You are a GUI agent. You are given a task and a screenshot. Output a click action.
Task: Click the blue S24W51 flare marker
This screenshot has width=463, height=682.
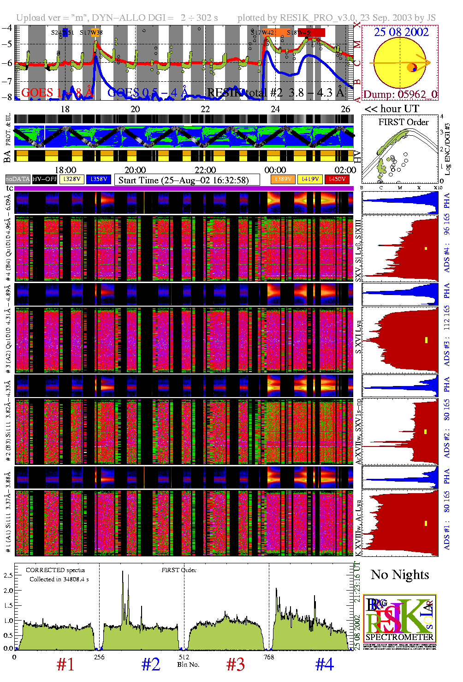pos(65,32)
